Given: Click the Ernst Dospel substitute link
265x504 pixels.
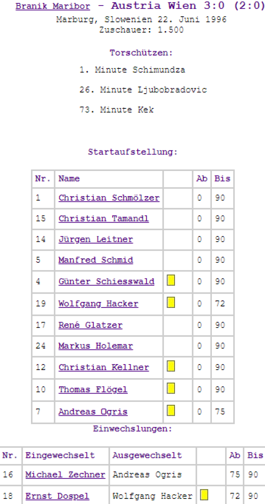Looking at the screenshot, I should pos(57,496).
